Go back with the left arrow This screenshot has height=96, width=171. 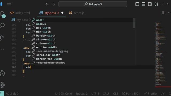[47, 4]
